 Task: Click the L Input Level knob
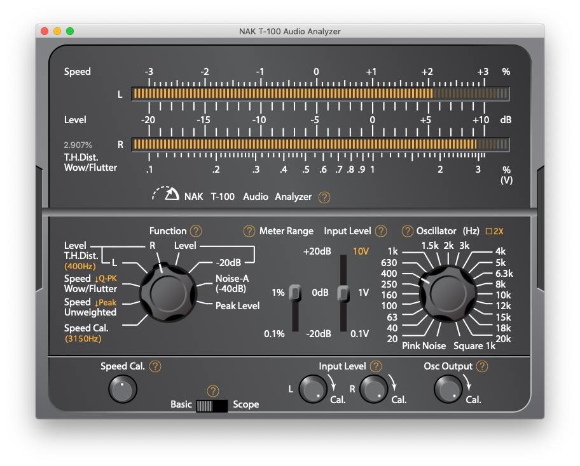pos(312,389)
